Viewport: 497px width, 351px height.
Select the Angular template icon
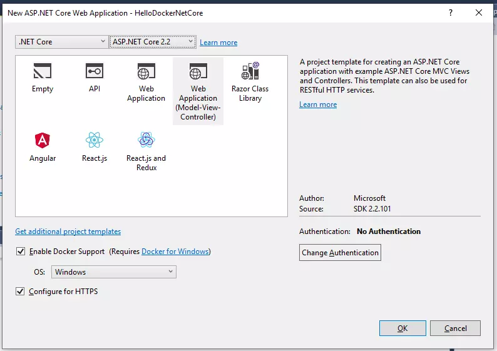coord(43,140)
